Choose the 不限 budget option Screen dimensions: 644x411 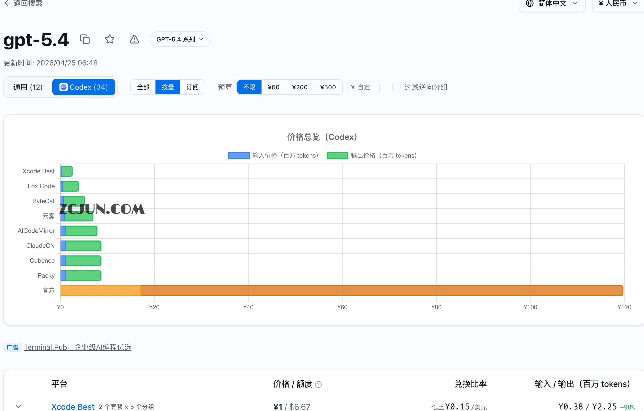[x=249, y=87]
